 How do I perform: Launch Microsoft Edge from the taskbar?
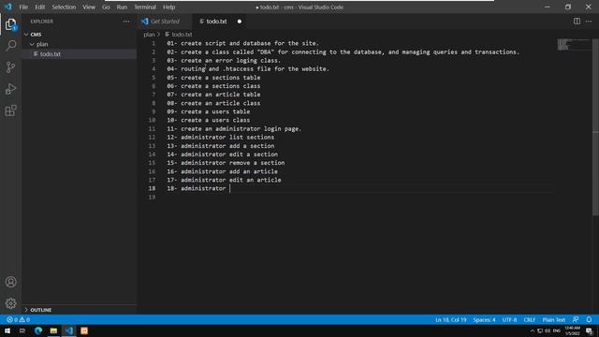coord(38,330)
